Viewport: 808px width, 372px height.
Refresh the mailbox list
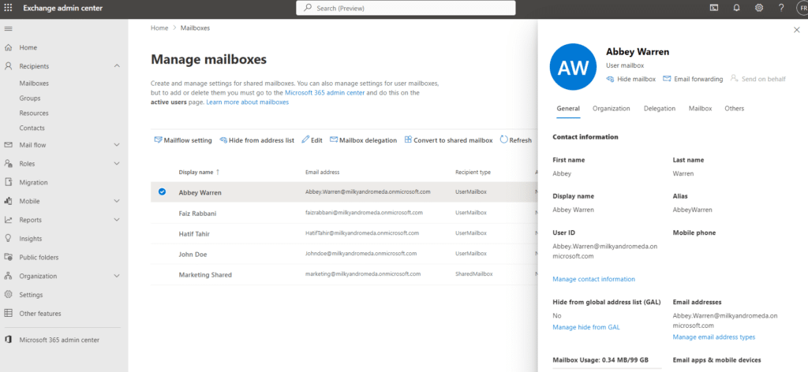click(x=516, y=140)
